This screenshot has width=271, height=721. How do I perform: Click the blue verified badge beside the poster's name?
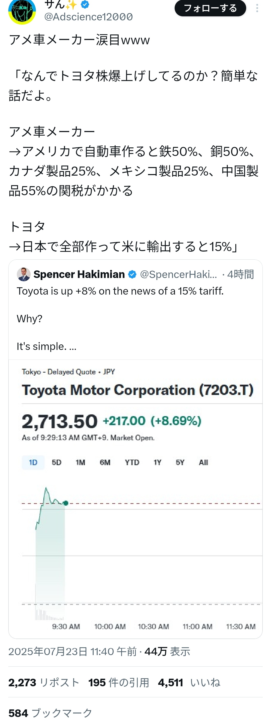coord(85,5)
